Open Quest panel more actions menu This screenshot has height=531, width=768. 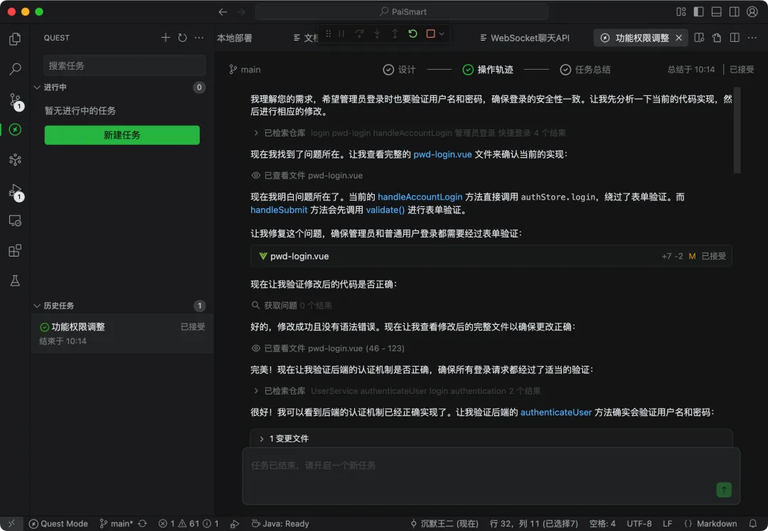coord(199,38)
